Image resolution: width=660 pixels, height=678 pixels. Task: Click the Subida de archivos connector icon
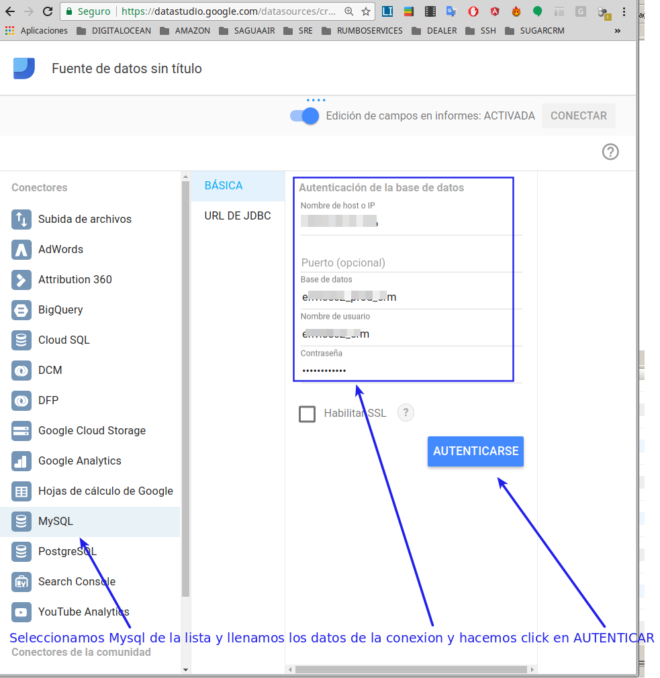(x=21, y=220)
